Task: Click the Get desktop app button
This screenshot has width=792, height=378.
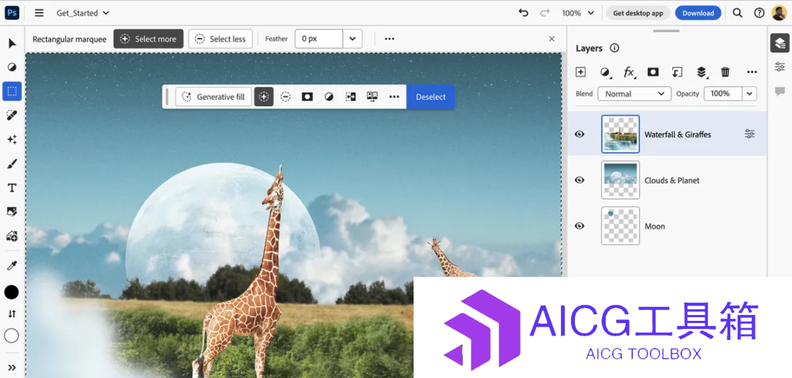Action: coord(638,13)
